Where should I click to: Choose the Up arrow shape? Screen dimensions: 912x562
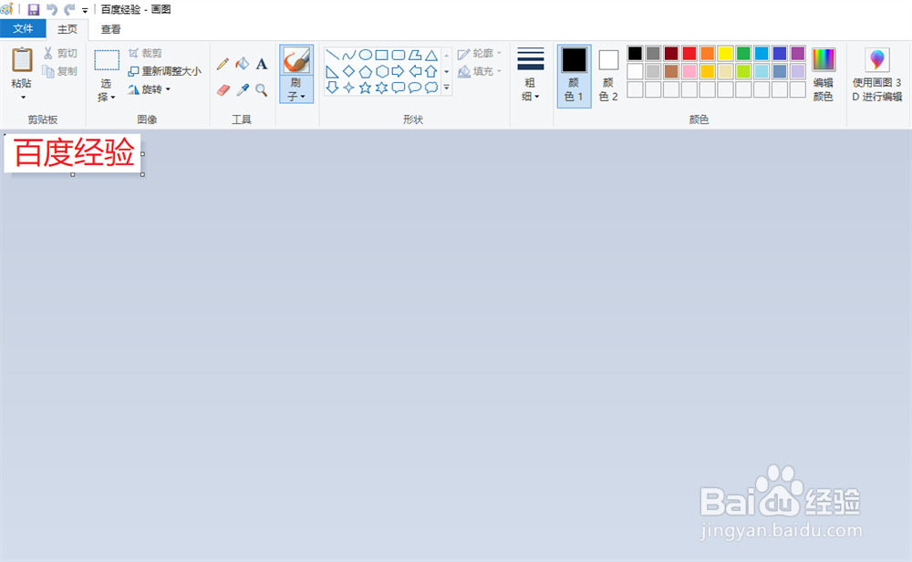point(431,71)
